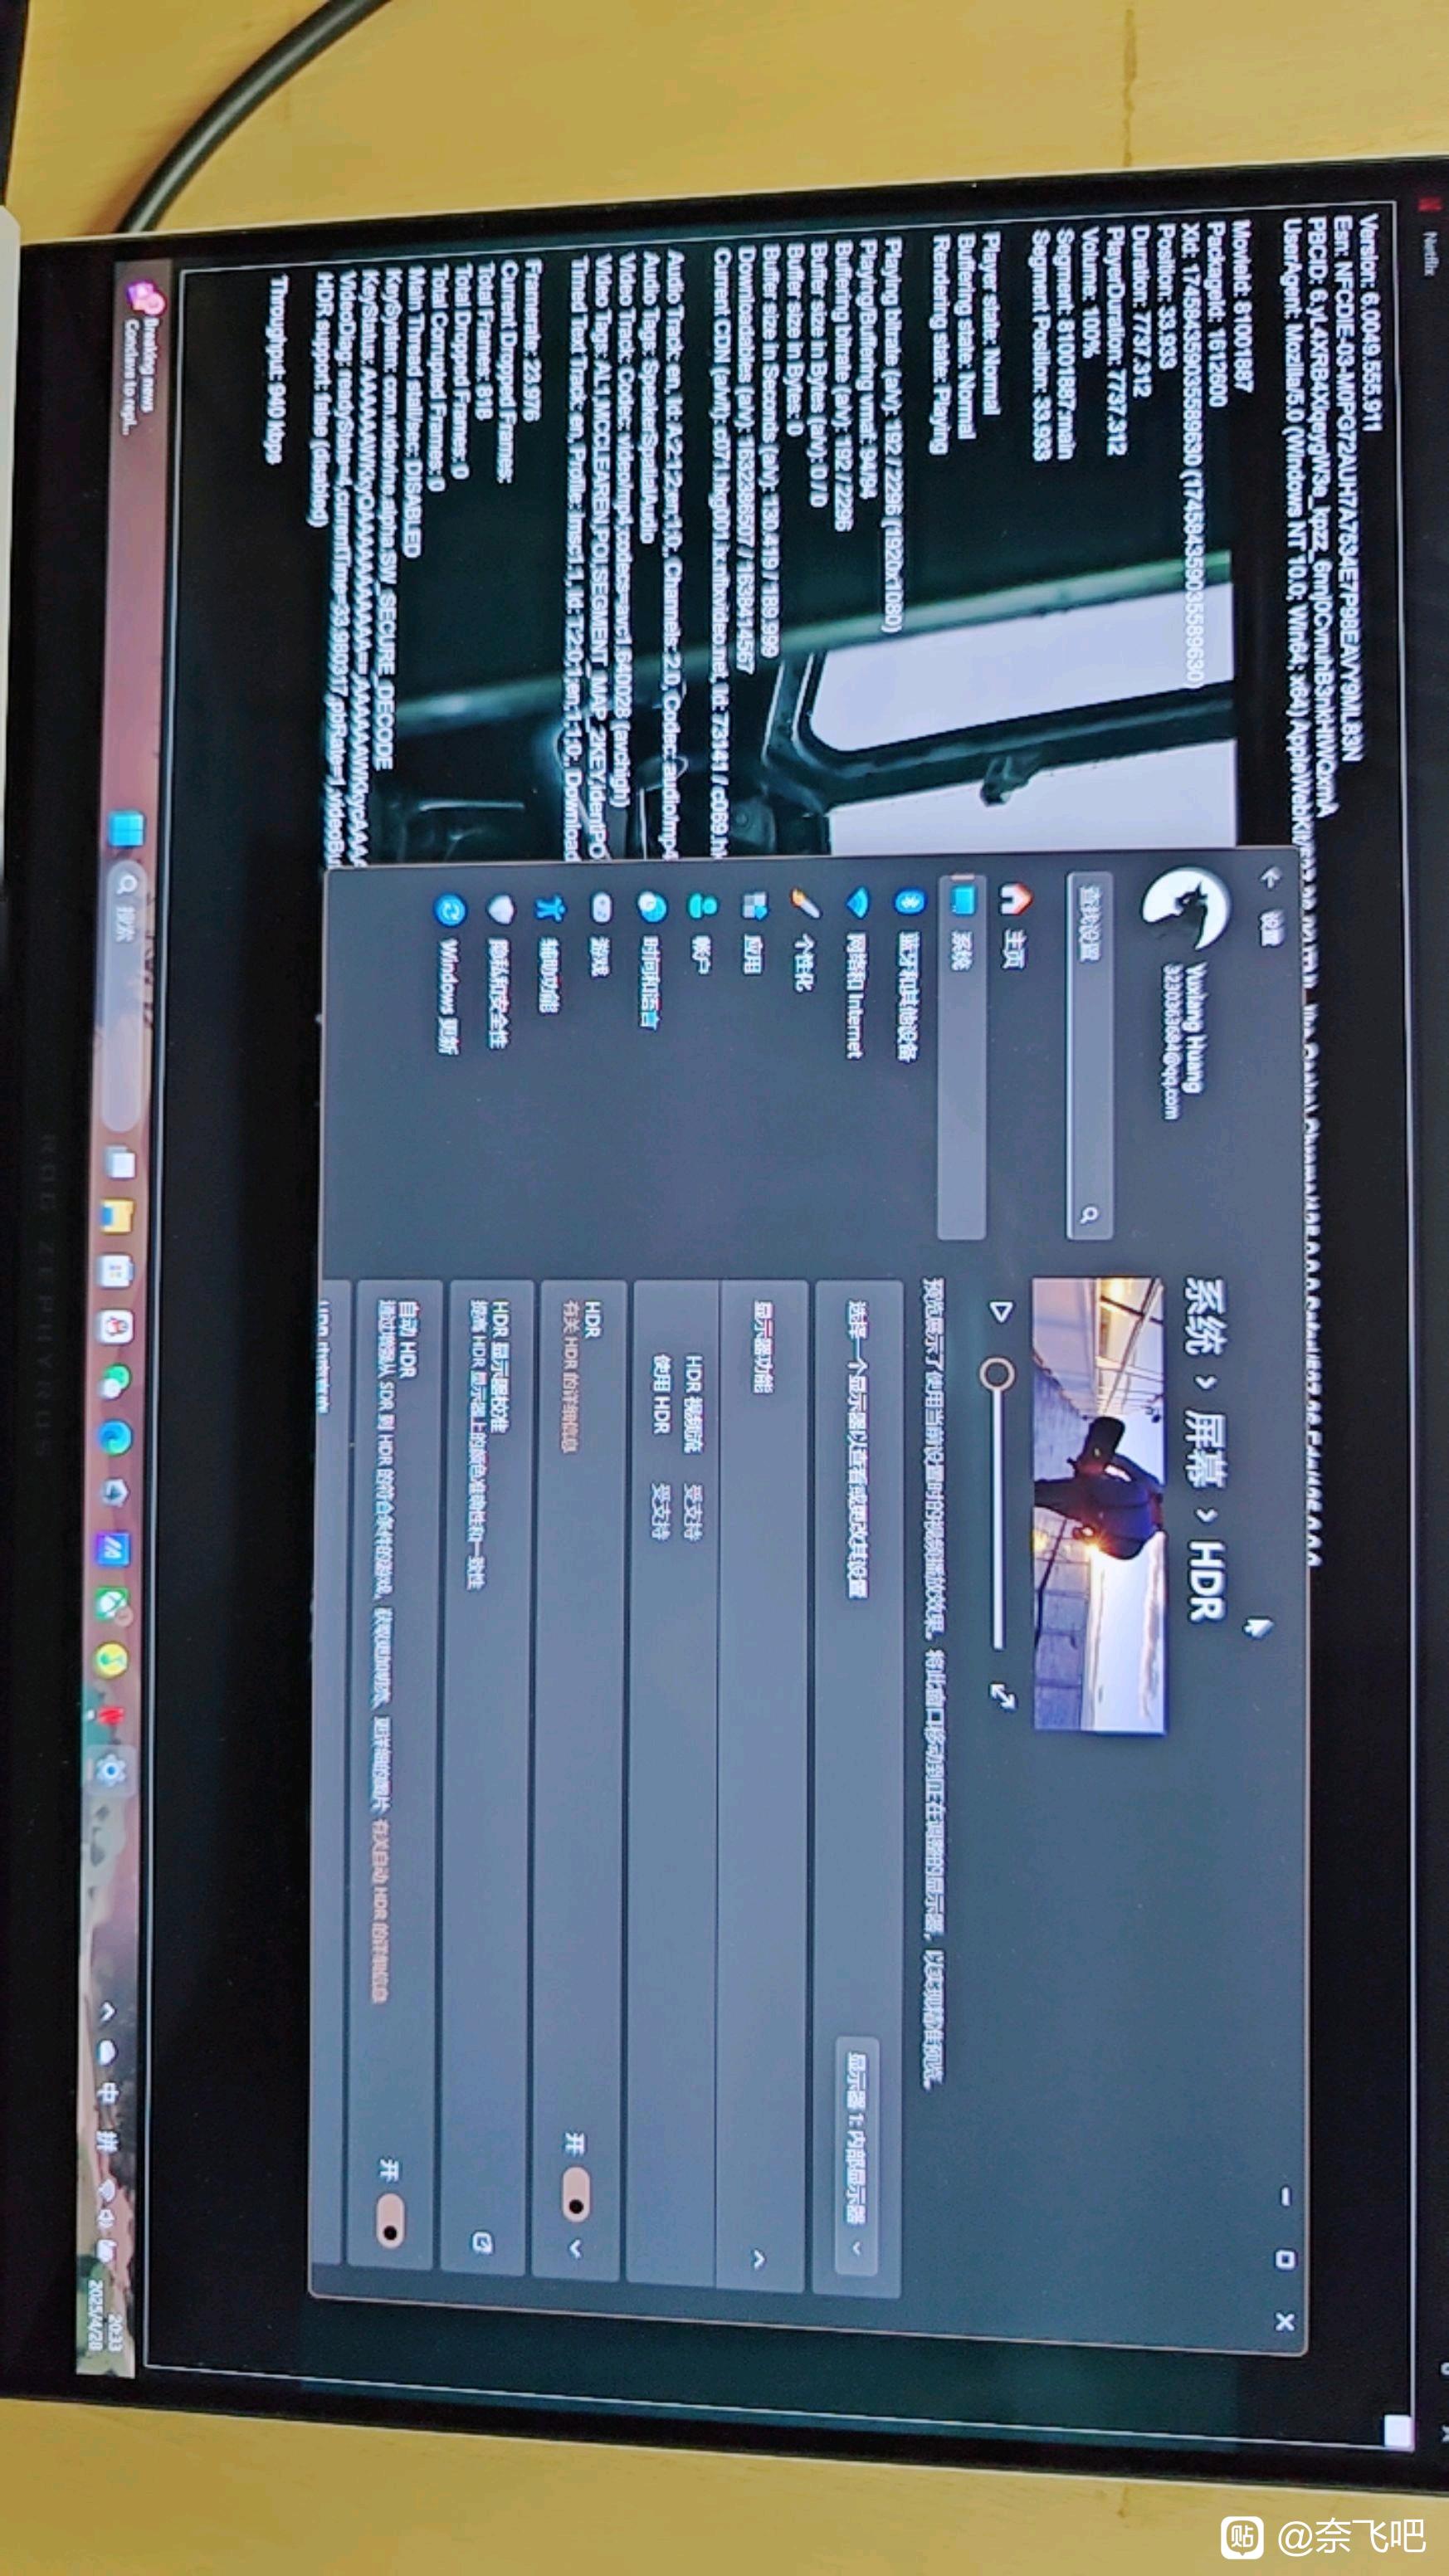Select 系统 system in Settings sidebar
The width and height of the screenshot is (1449, 2576).
click(x=961, y=1058)
